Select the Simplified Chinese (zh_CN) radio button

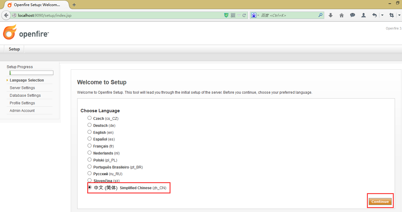[90, 187]
